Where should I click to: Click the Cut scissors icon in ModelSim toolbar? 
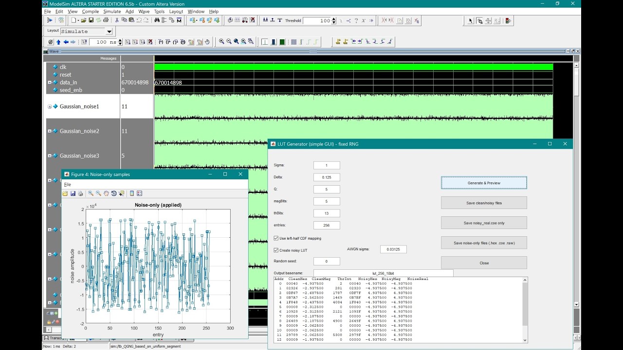click(117, 20)
